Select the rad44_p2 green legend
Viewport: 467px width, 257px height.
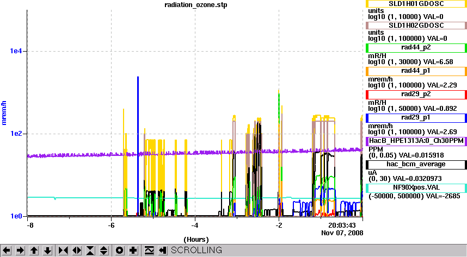(416, 48)
